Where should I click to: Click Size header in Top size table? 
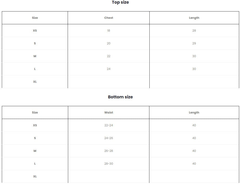(35, 18)
